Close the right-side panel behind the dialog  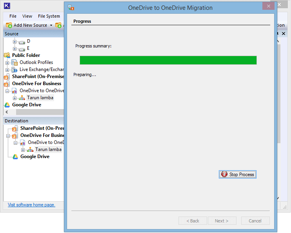(x=284, y=34)
